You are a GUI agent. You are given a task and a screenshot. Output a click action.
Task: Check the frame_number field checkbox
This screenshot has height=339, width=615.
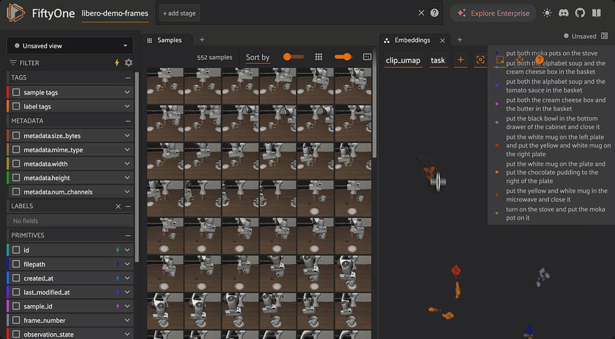click(16, 321)
